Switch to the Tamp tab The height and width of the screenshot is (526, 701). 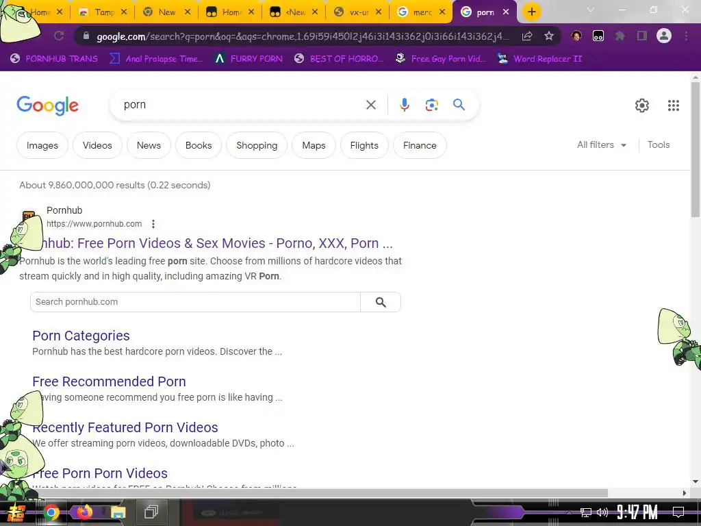click(103, 12)
